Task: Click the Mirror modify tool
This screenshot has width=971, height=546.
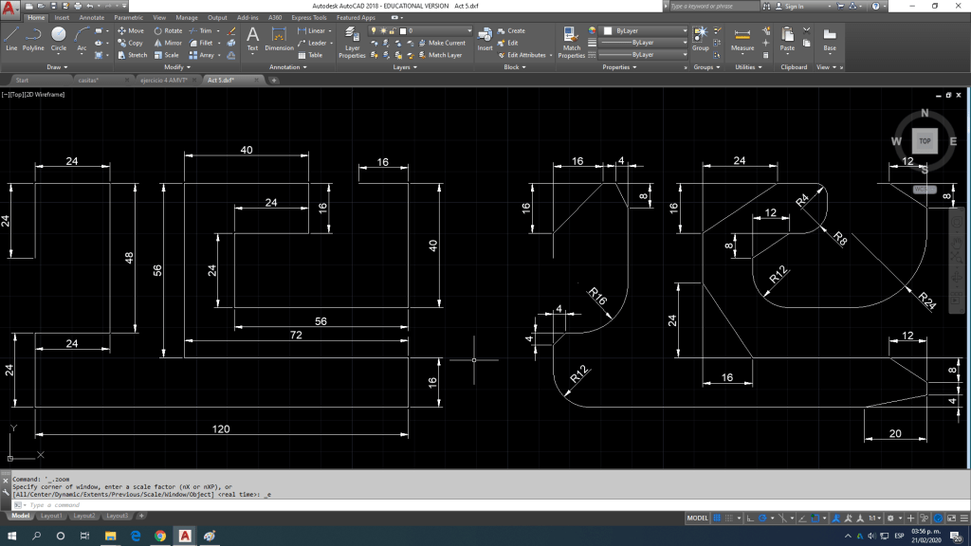Action: 168,43
